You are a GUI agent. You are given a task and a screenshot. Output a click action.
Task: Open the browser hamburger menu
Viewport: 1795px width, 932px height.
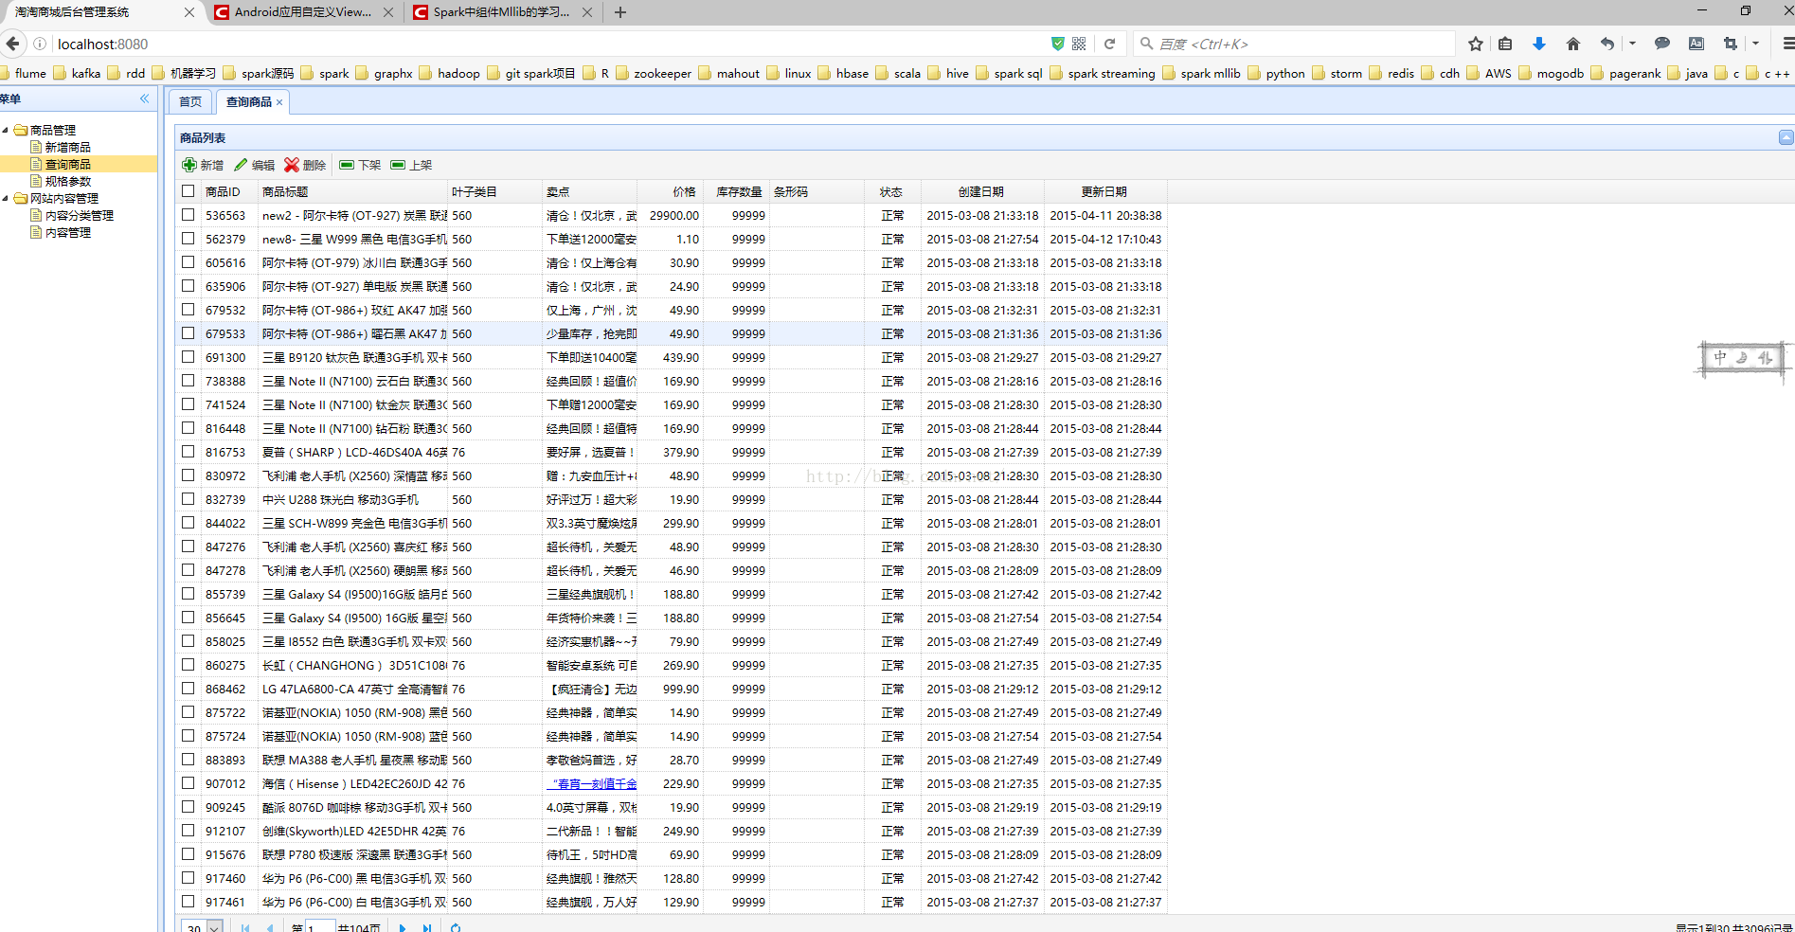point(1787,44)
